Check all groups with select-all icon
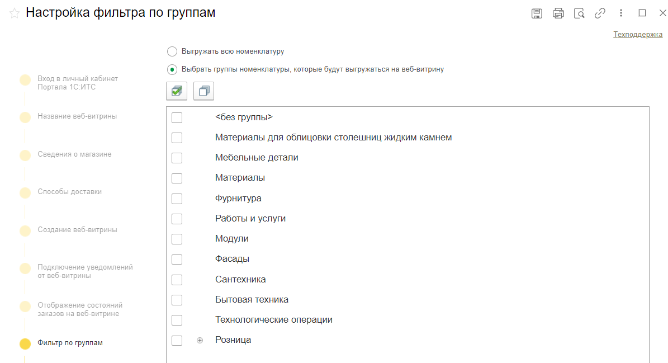 pyautogui.click(x=177, y=91)
